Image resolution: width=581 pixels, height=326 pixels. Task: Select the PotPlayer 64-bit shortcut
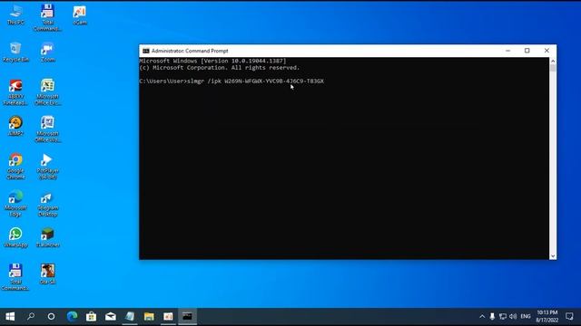(47, 167)
